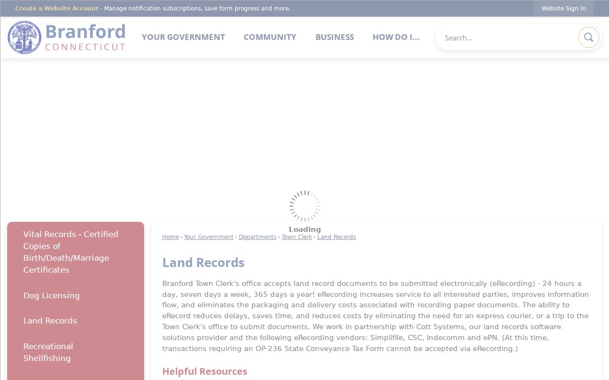
Task: Open the Community menu
Action: [x=270, y=37]
